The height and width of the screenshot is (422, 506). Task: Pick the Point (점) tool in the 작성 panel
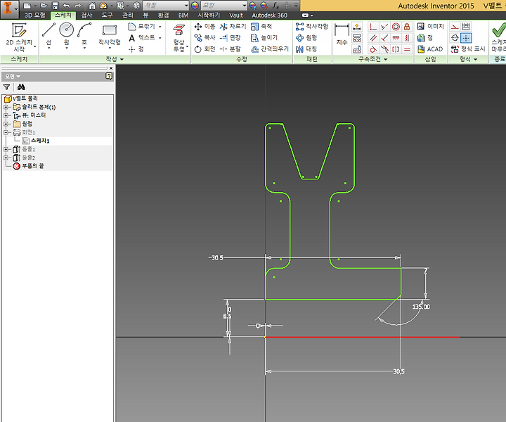point(136,49)
